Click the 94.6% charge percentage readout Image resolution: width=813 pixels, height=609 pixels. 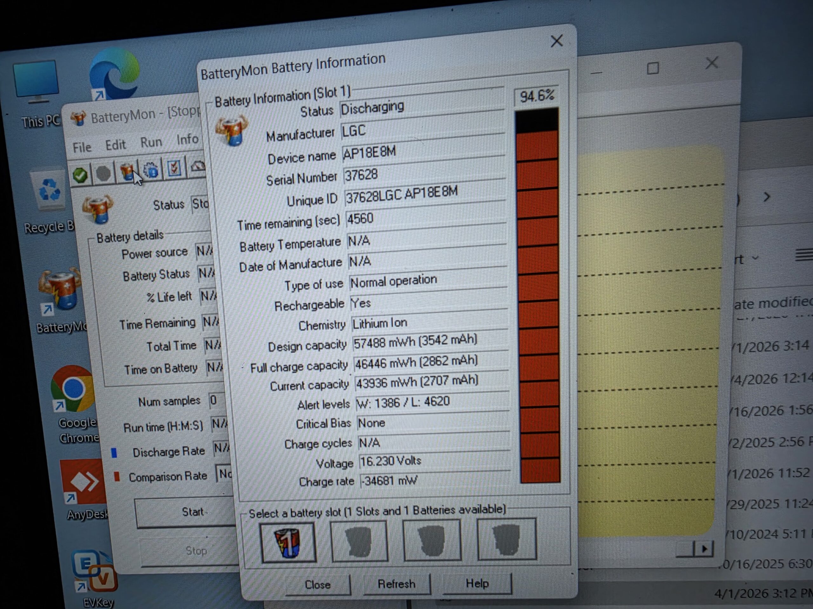point(537,96)
